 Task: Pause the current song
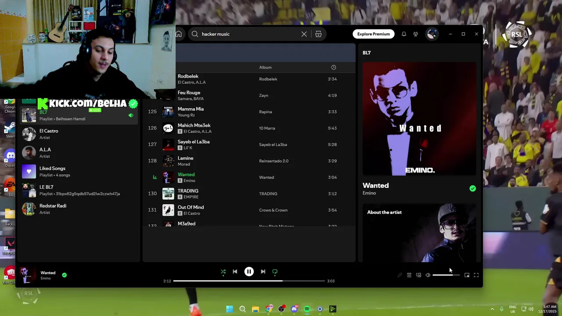click(x=249, y=272)
